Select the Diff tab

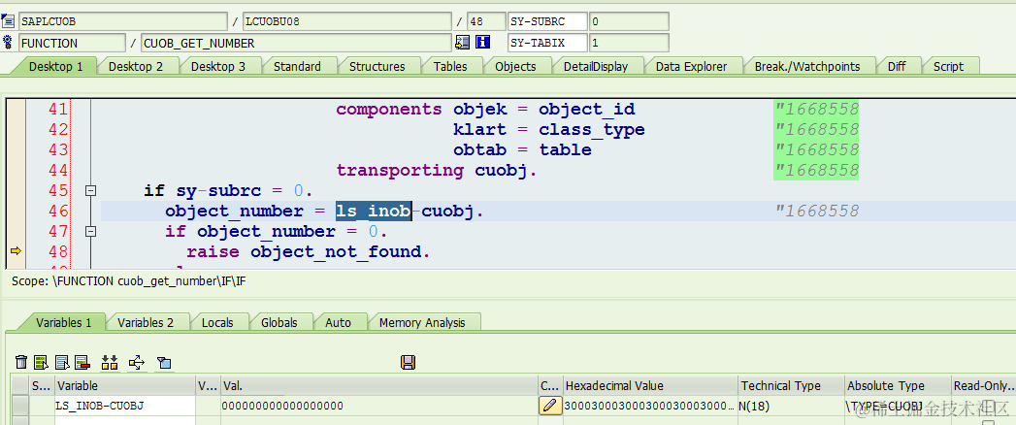897,66
